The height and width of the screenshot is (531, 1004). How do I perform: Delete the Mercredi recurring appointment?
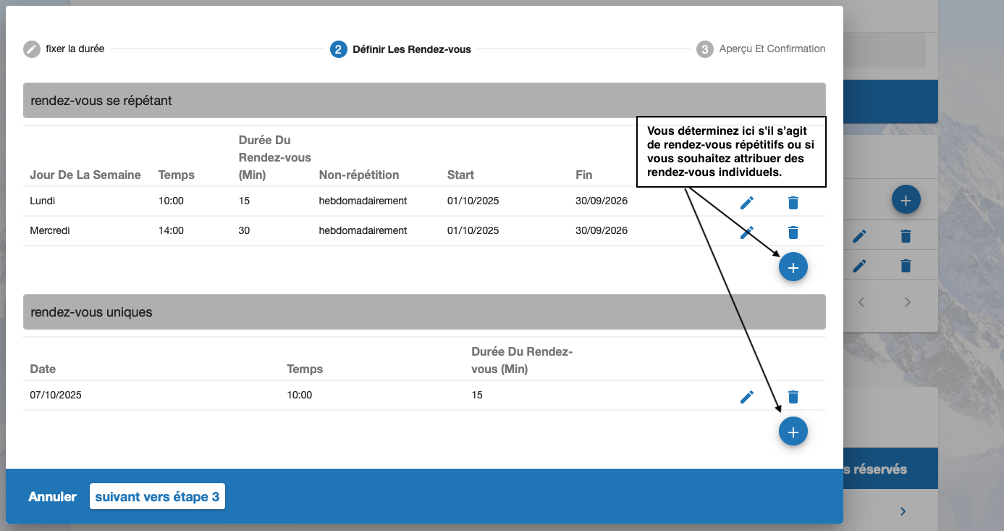[x=793, y=233]
